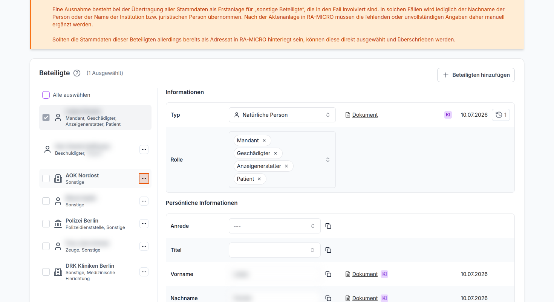The width and height of the screenshot is (554, 302).
Task: Click the KI badge in the Nachname row
Action: point(384,298)
